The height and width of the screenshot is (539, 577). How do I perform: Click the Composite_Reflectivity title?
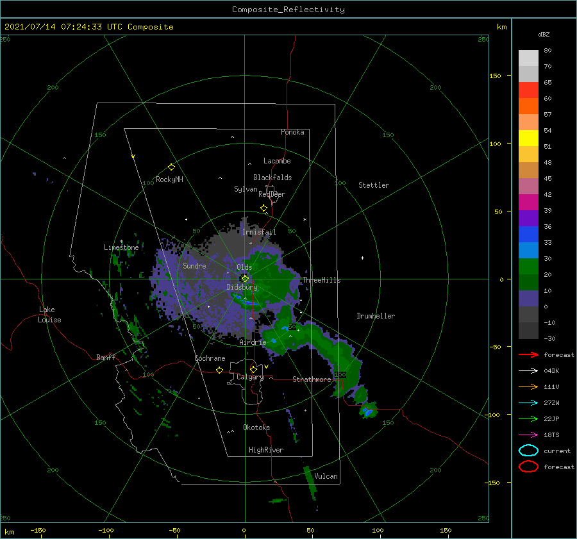[x=288, y=10]
